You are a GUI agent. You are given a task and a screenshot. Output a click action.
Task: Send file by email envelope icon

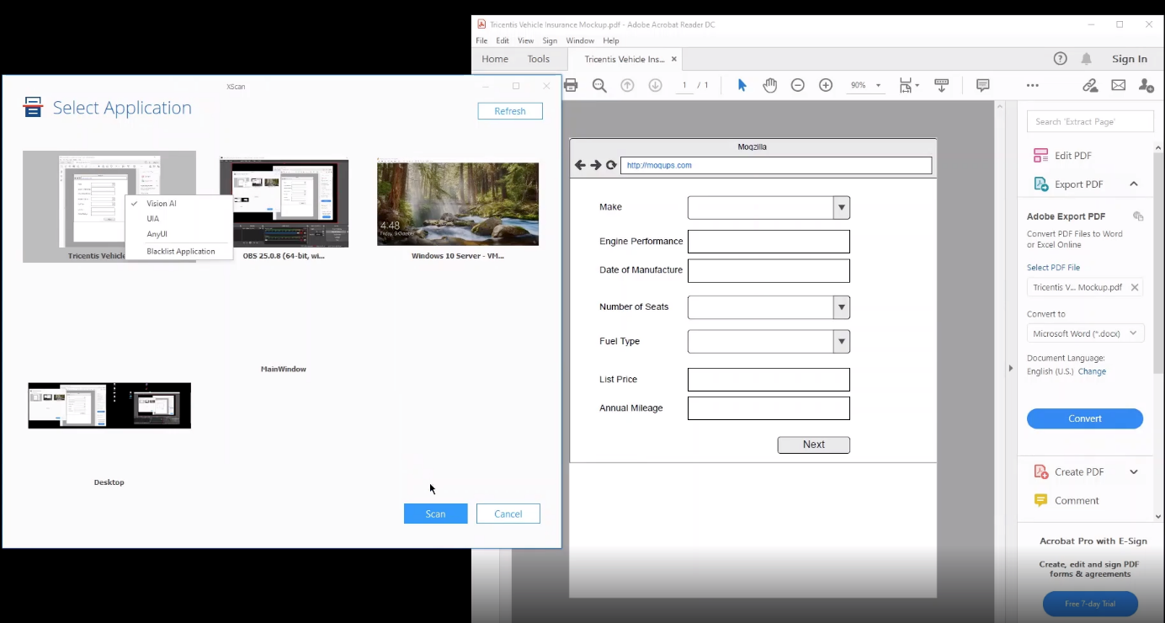1118,85
